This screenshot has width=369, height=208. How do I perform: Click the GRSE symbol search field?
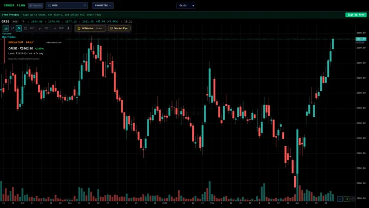(x=67, y=5)
